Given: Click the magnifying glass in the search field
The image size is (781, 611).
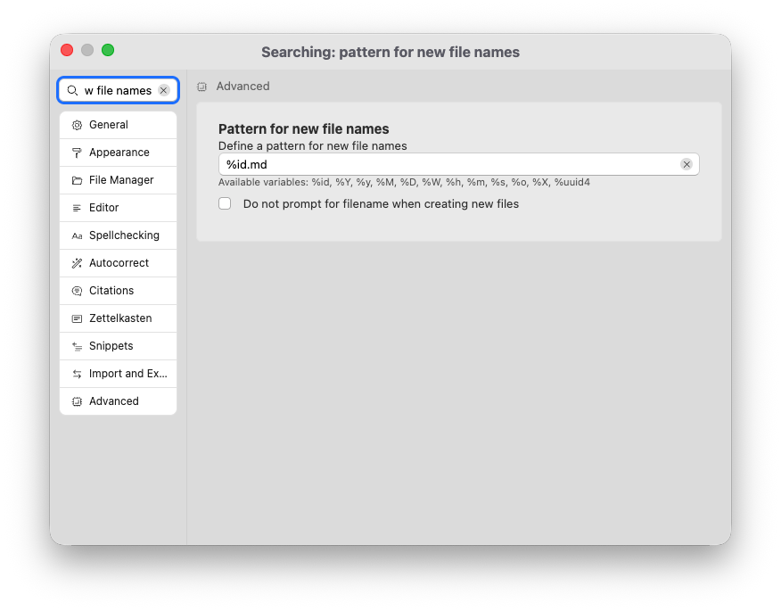Looking at the screenshot, I should point(71,90).
